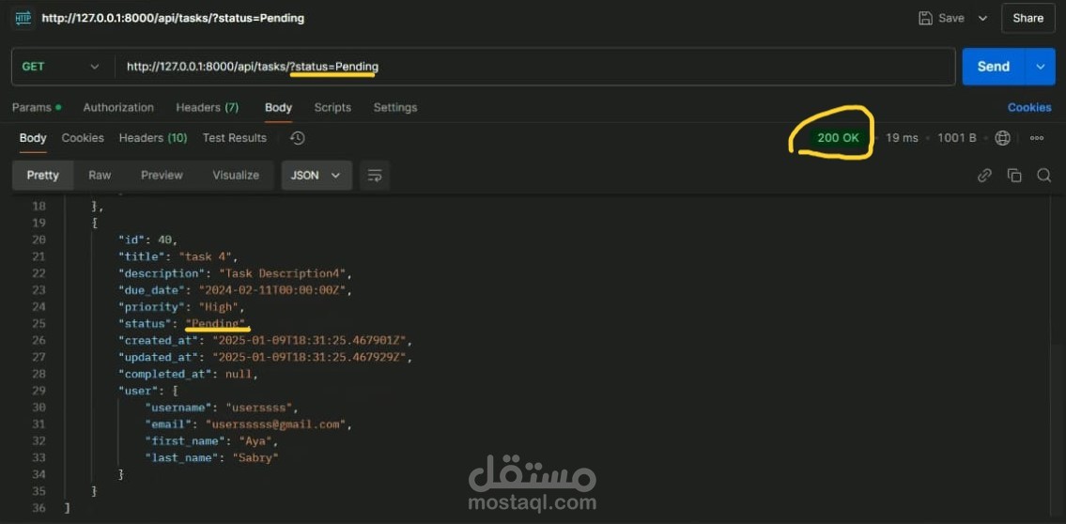Click the first_name value "Aya"

257,440
